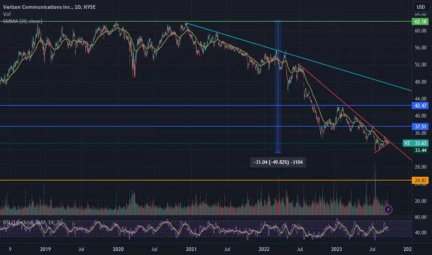
Task: Click the VZ 33.63 current price tag
Action: pos(415,143)
